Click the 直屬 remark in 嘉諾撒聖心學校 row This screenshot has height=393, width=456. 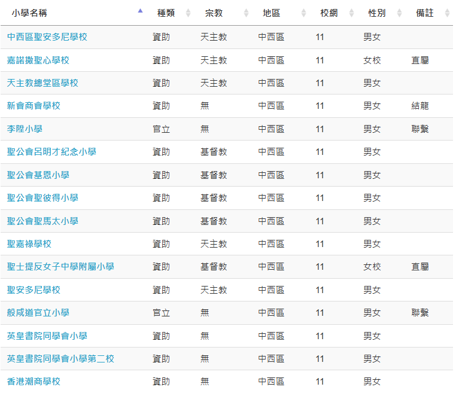point(420,60)
